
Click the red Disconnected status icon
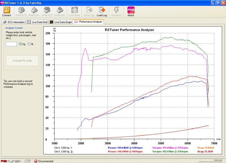36,161
